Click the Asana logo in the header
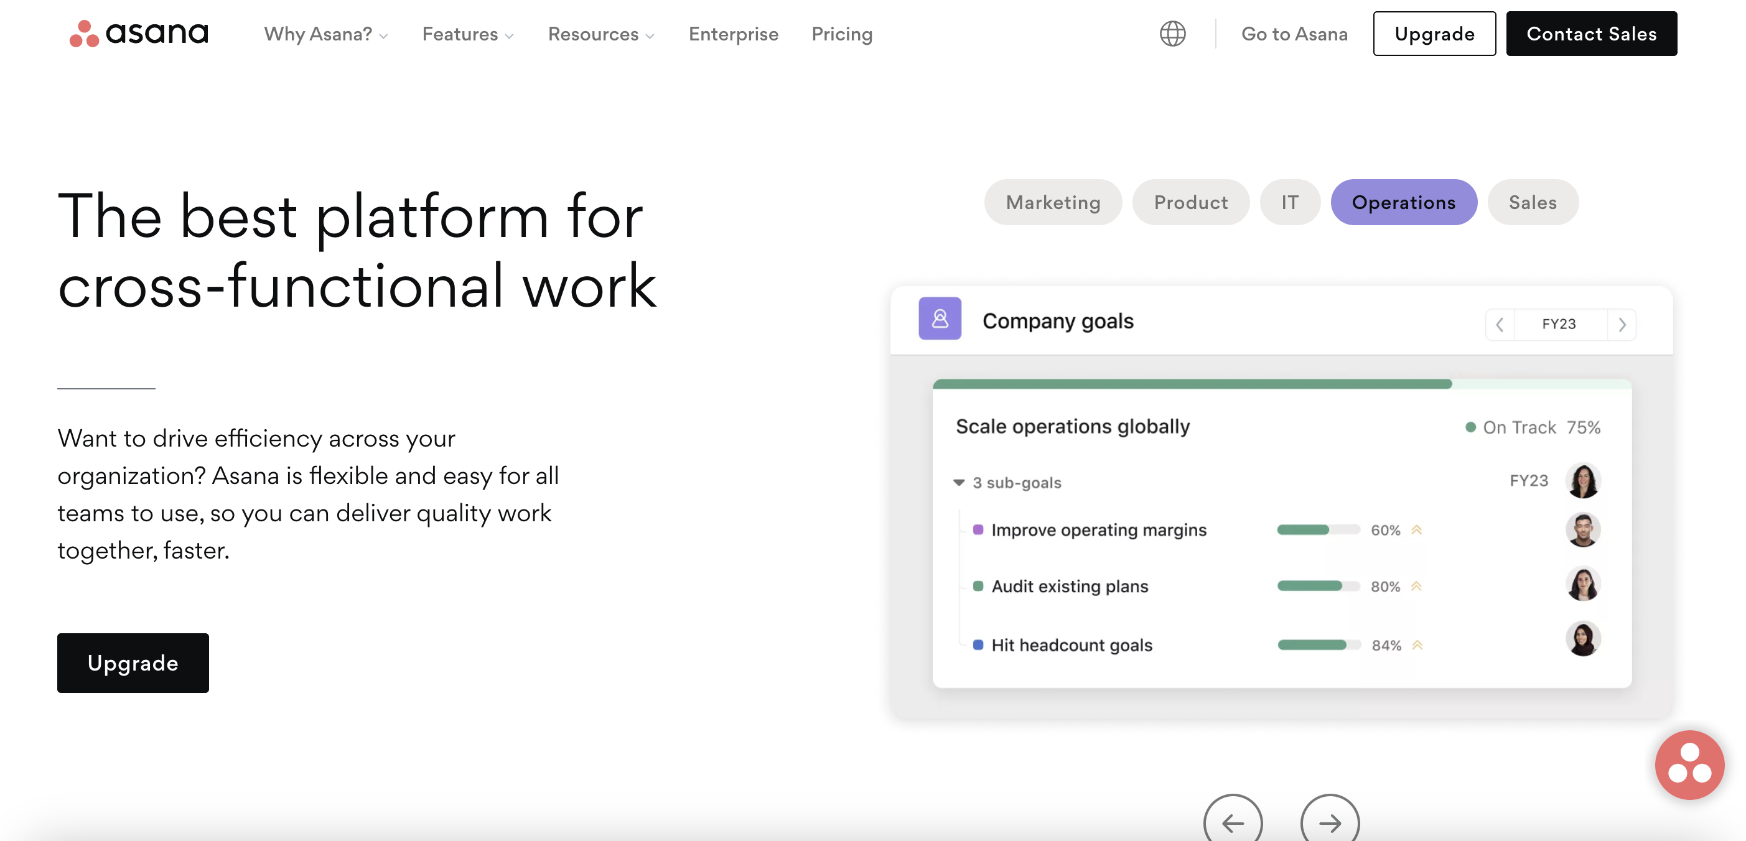Image resolution: width=1746 pixels, height=841 pixels. pyautogui.click(x=139, y=33)
